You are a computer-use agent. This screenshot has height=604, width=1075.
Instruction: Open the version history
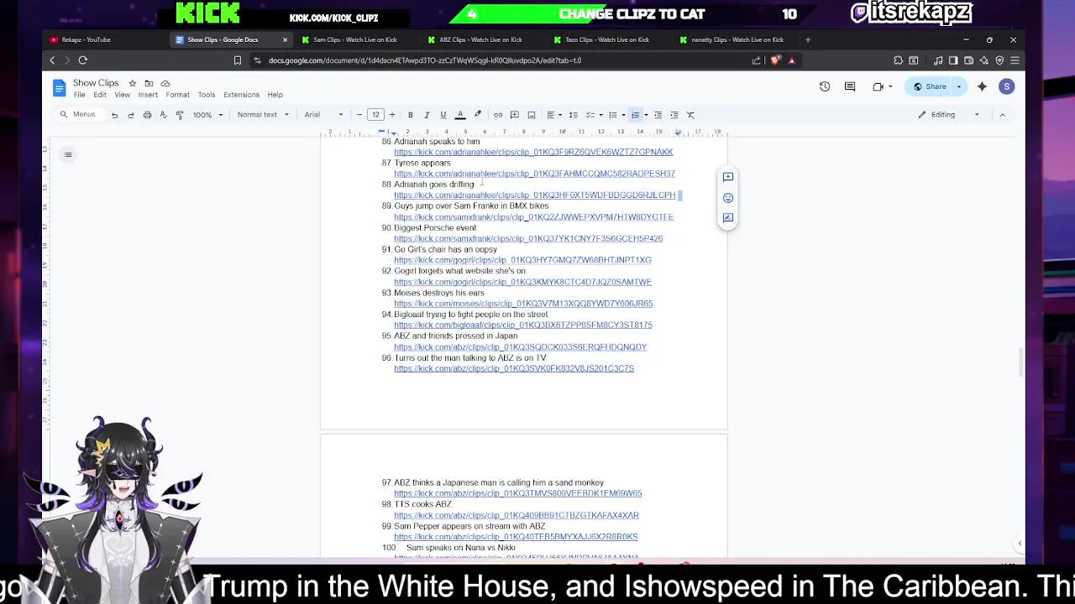point(825,86)
